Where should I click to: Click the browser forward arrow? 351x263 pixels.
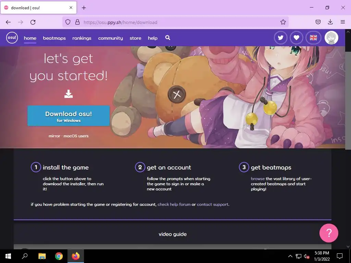(21, 22)
